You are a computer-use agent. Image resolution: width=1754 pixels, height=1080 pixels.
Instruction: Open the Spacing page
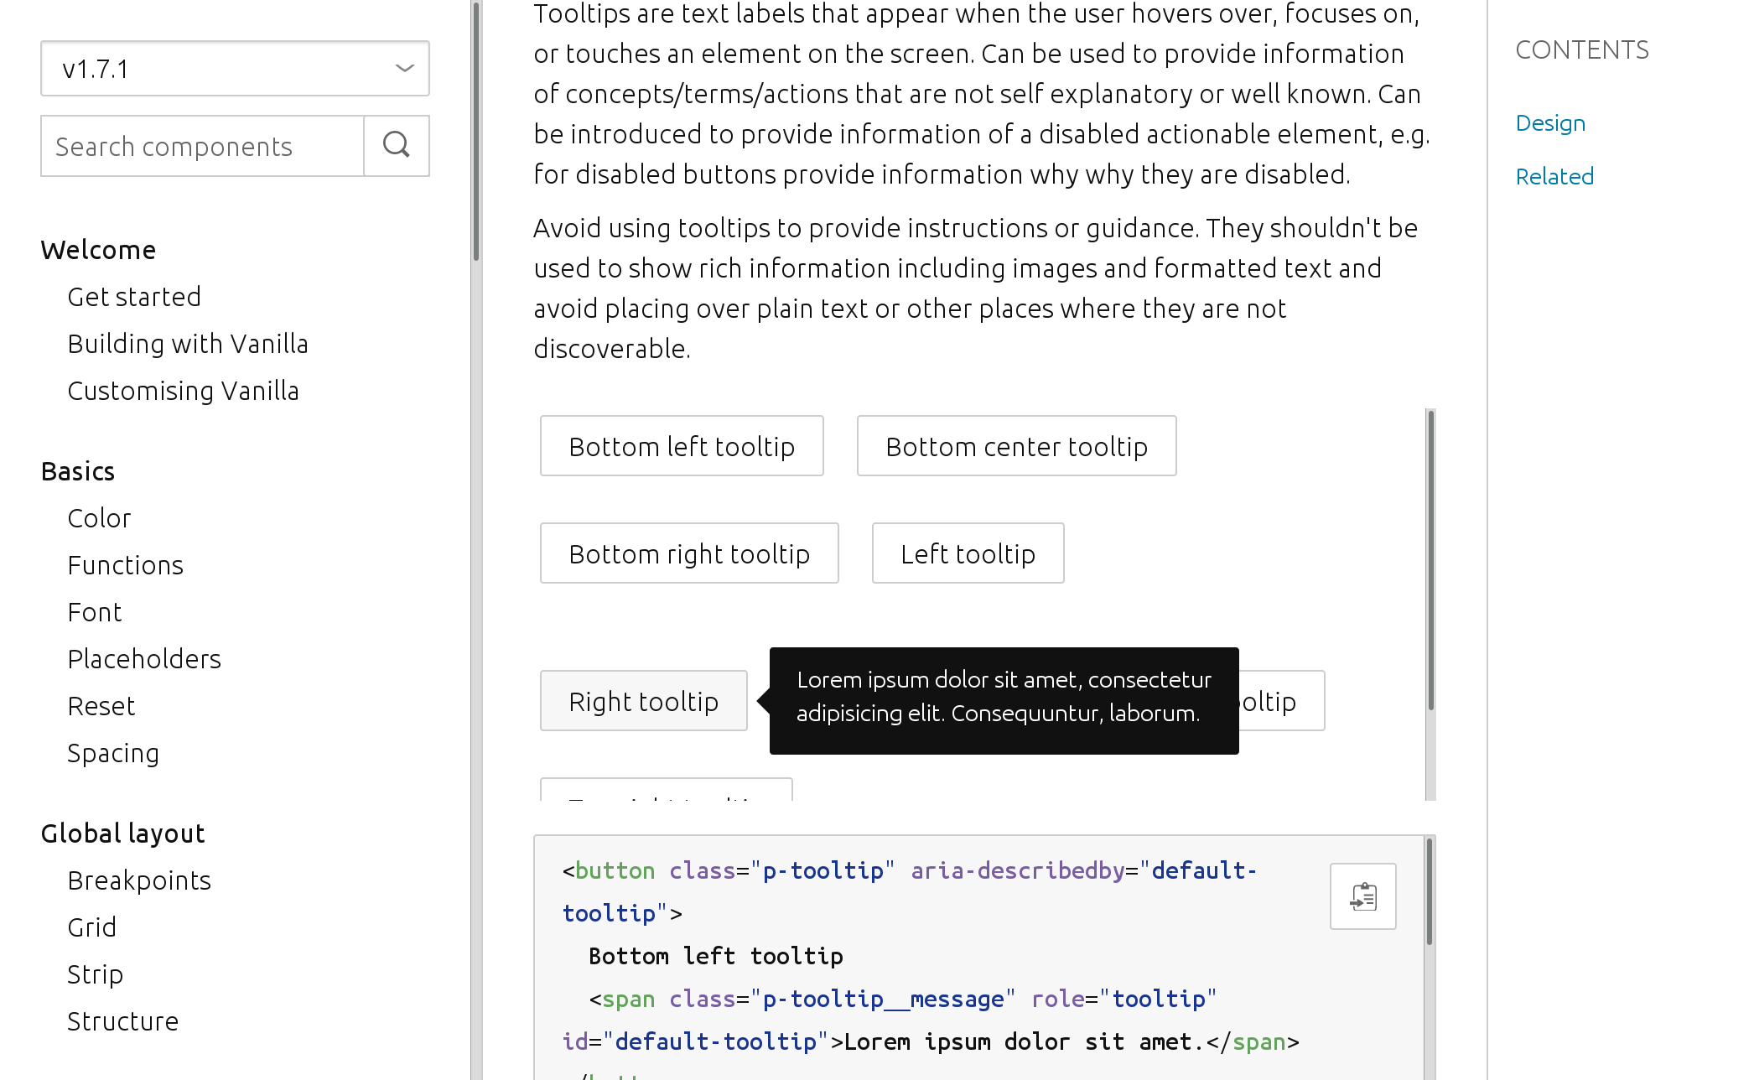click(x=113, y=752)
